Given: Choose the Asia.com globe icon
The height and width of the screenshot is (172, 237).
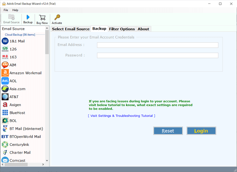Looking at the screenshot, I should pyautogui.click(x=5, y=89).
